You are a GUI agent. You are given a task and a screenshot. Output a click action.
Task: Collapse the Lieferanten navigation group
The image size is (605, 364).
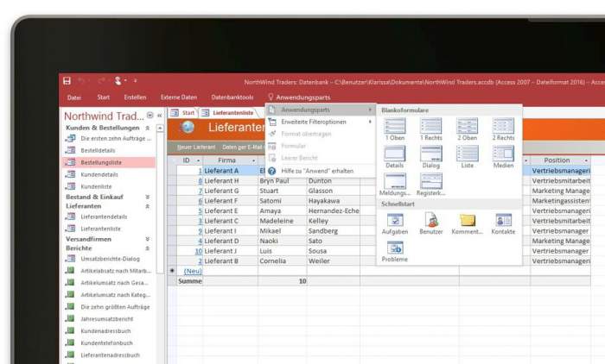pyautogui.click(x=148, y=206)
